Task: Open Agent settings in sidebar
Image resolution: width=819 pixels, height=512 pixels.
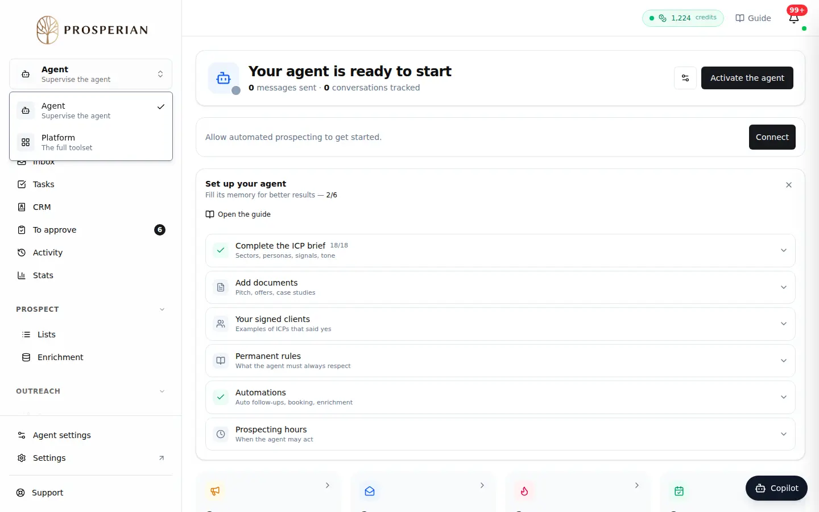Action: [91, 435]
